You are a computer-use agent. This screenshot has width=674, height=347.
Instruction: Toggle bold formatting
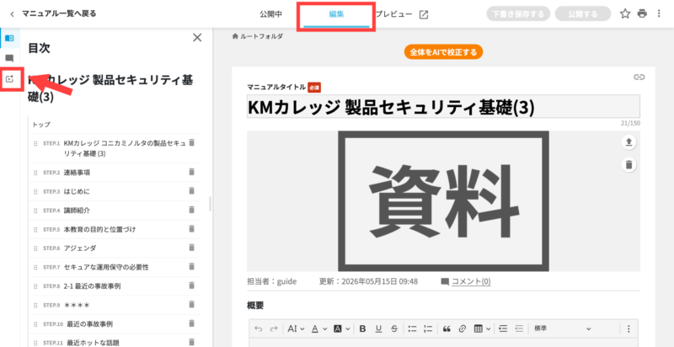point(363,329)
